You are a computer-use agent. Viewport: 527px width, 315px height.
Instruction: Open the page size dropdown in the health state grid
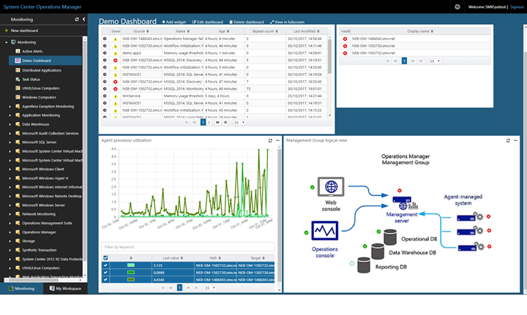435,61
